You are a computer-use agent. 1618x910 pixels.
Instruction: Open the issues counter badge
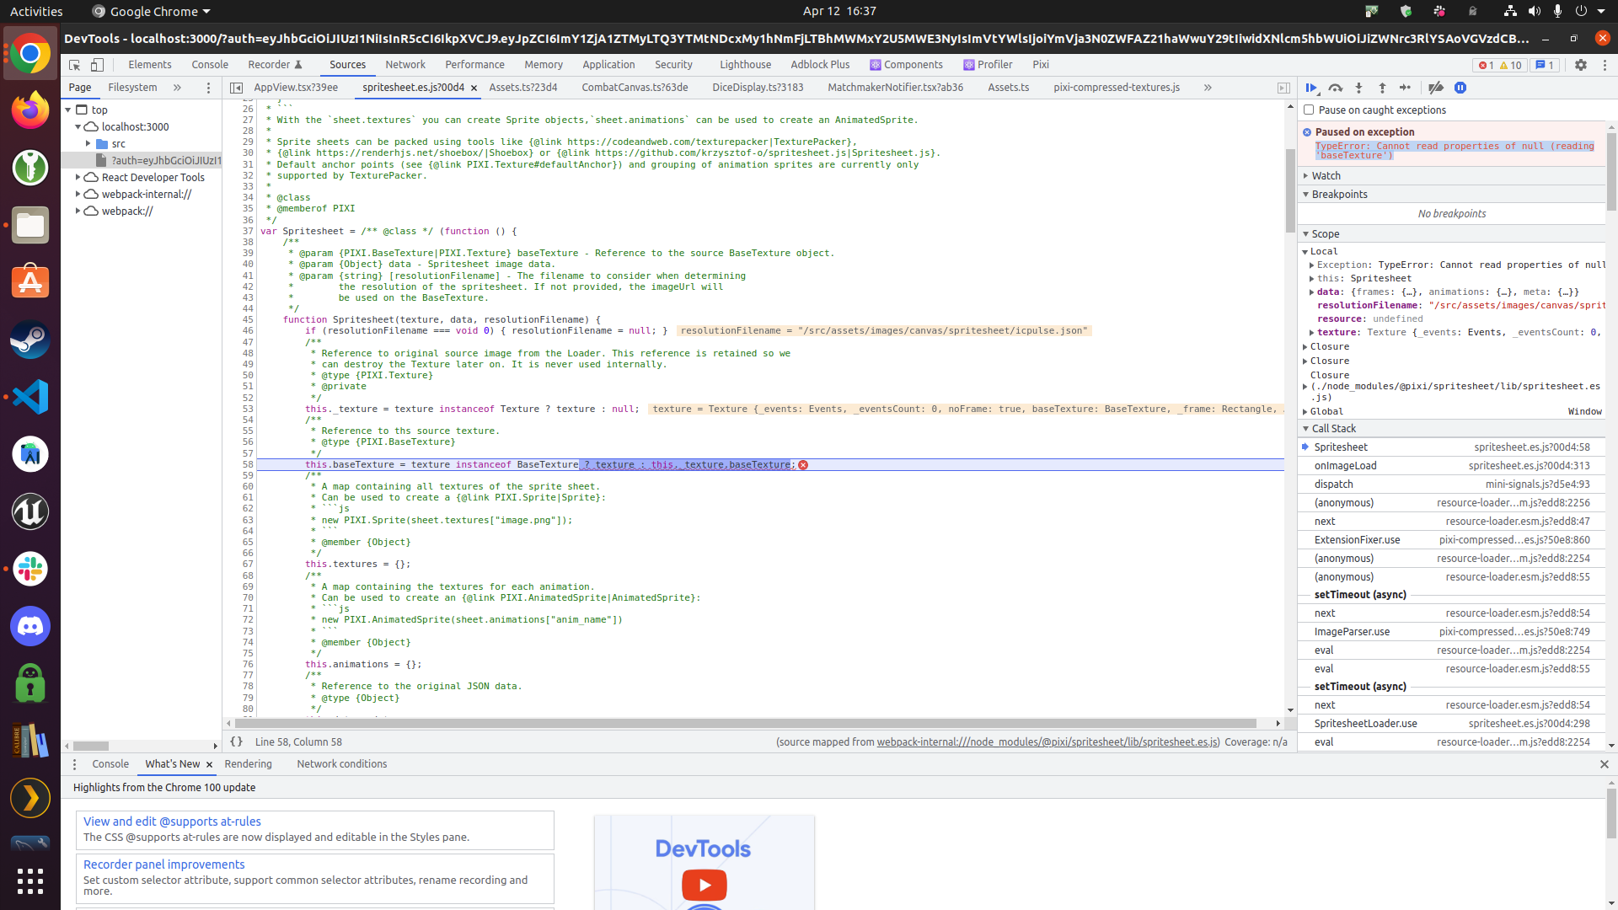(1545, 65)
